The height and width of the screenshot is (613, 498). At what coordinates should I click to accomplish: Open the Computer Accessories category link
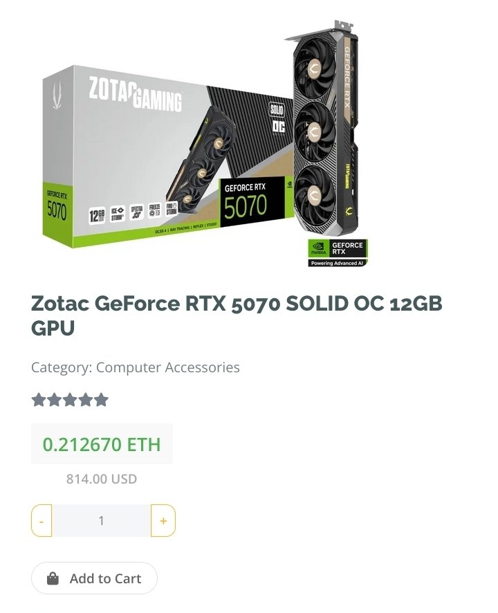(x=167, y=367)
